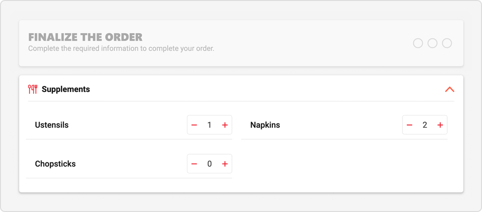Screen dimensions: 482x212
Task: Click the Napkins quantity value field
Action: [x=425, y=125]
